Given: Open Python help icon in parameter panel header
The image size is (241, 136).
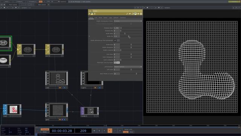Looking at the screenshot, I should (92, 14).
